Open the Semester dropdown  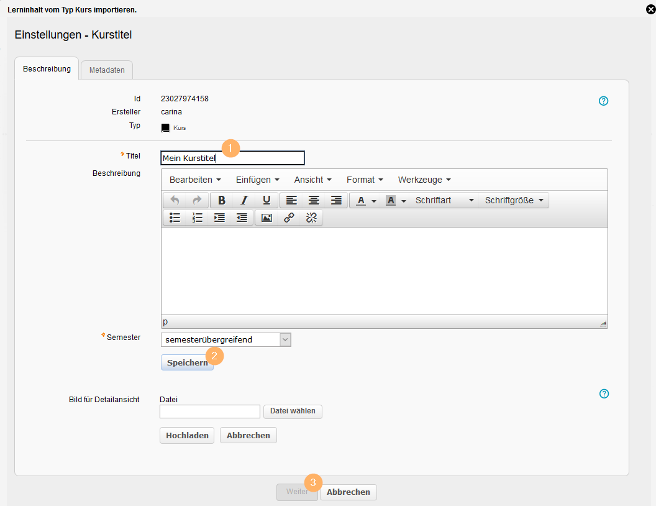(x=285, y=339)
